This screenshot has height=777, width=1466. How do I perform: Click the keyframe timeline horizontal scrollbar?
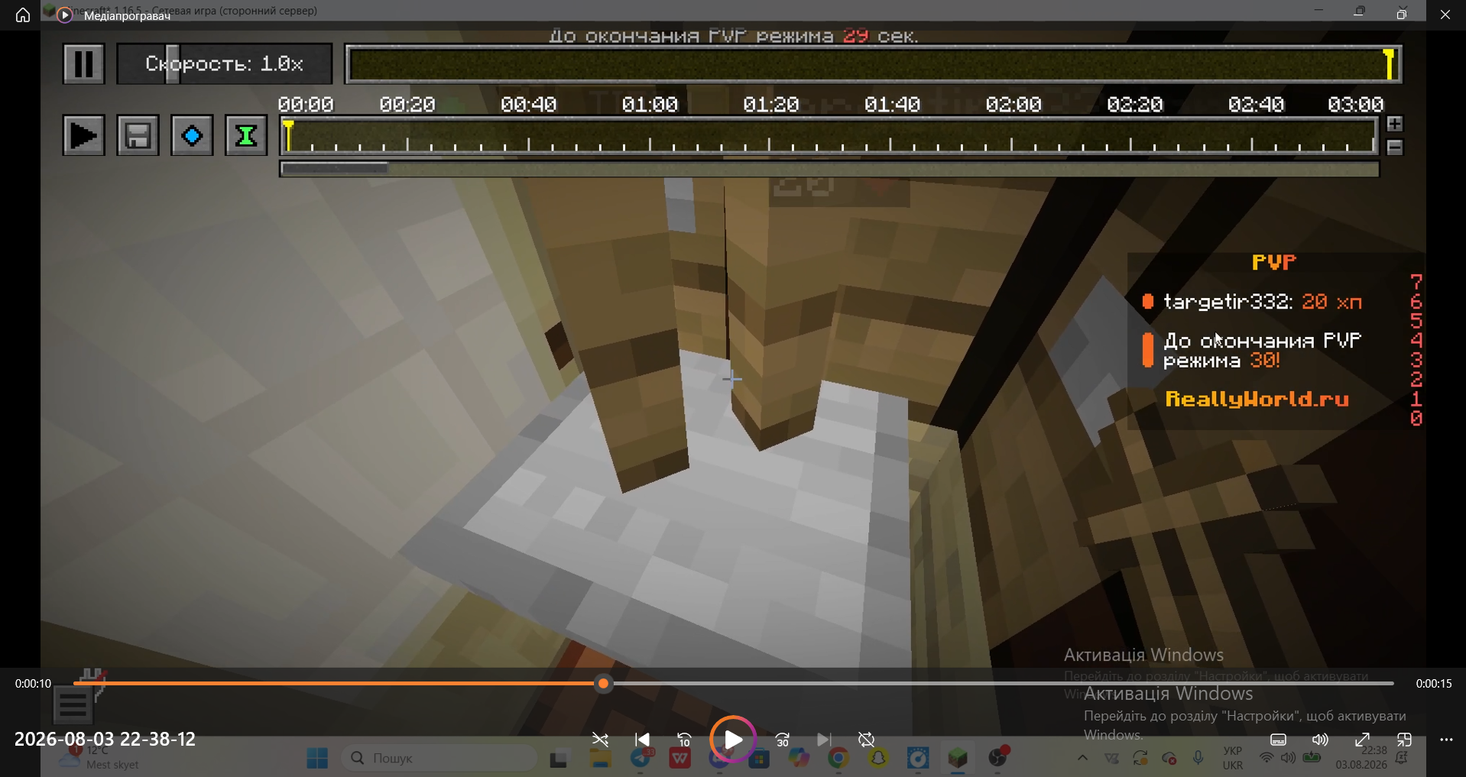(x=336, y=169)
